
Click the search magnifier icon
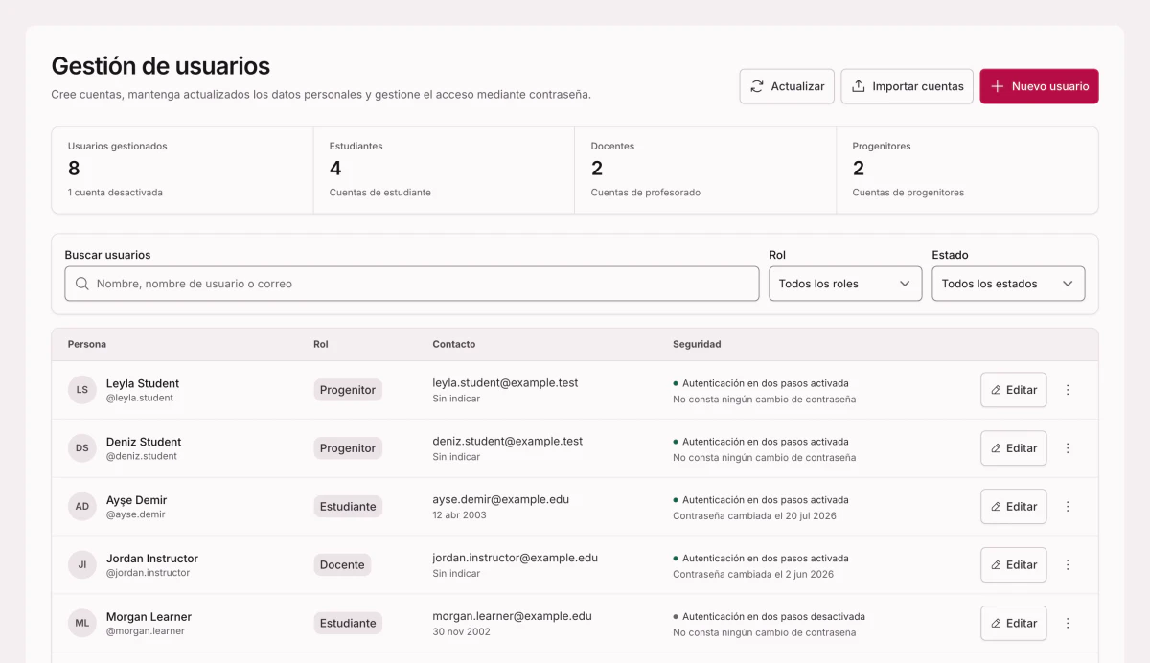(82, 284)
